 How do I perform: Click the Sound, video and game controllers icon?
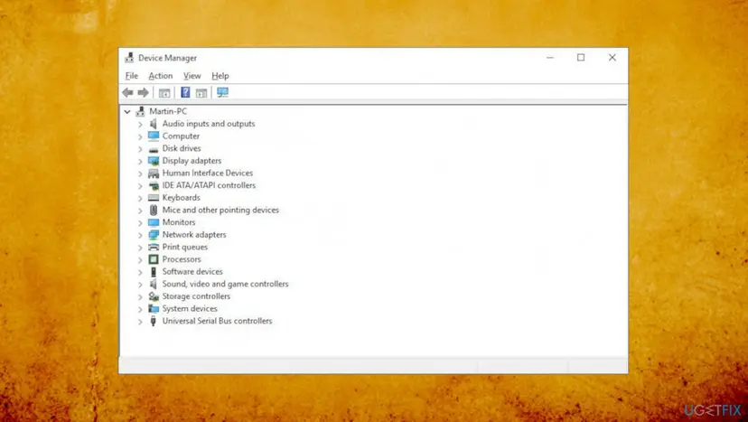pyautogui.click(x=154, y=284)
